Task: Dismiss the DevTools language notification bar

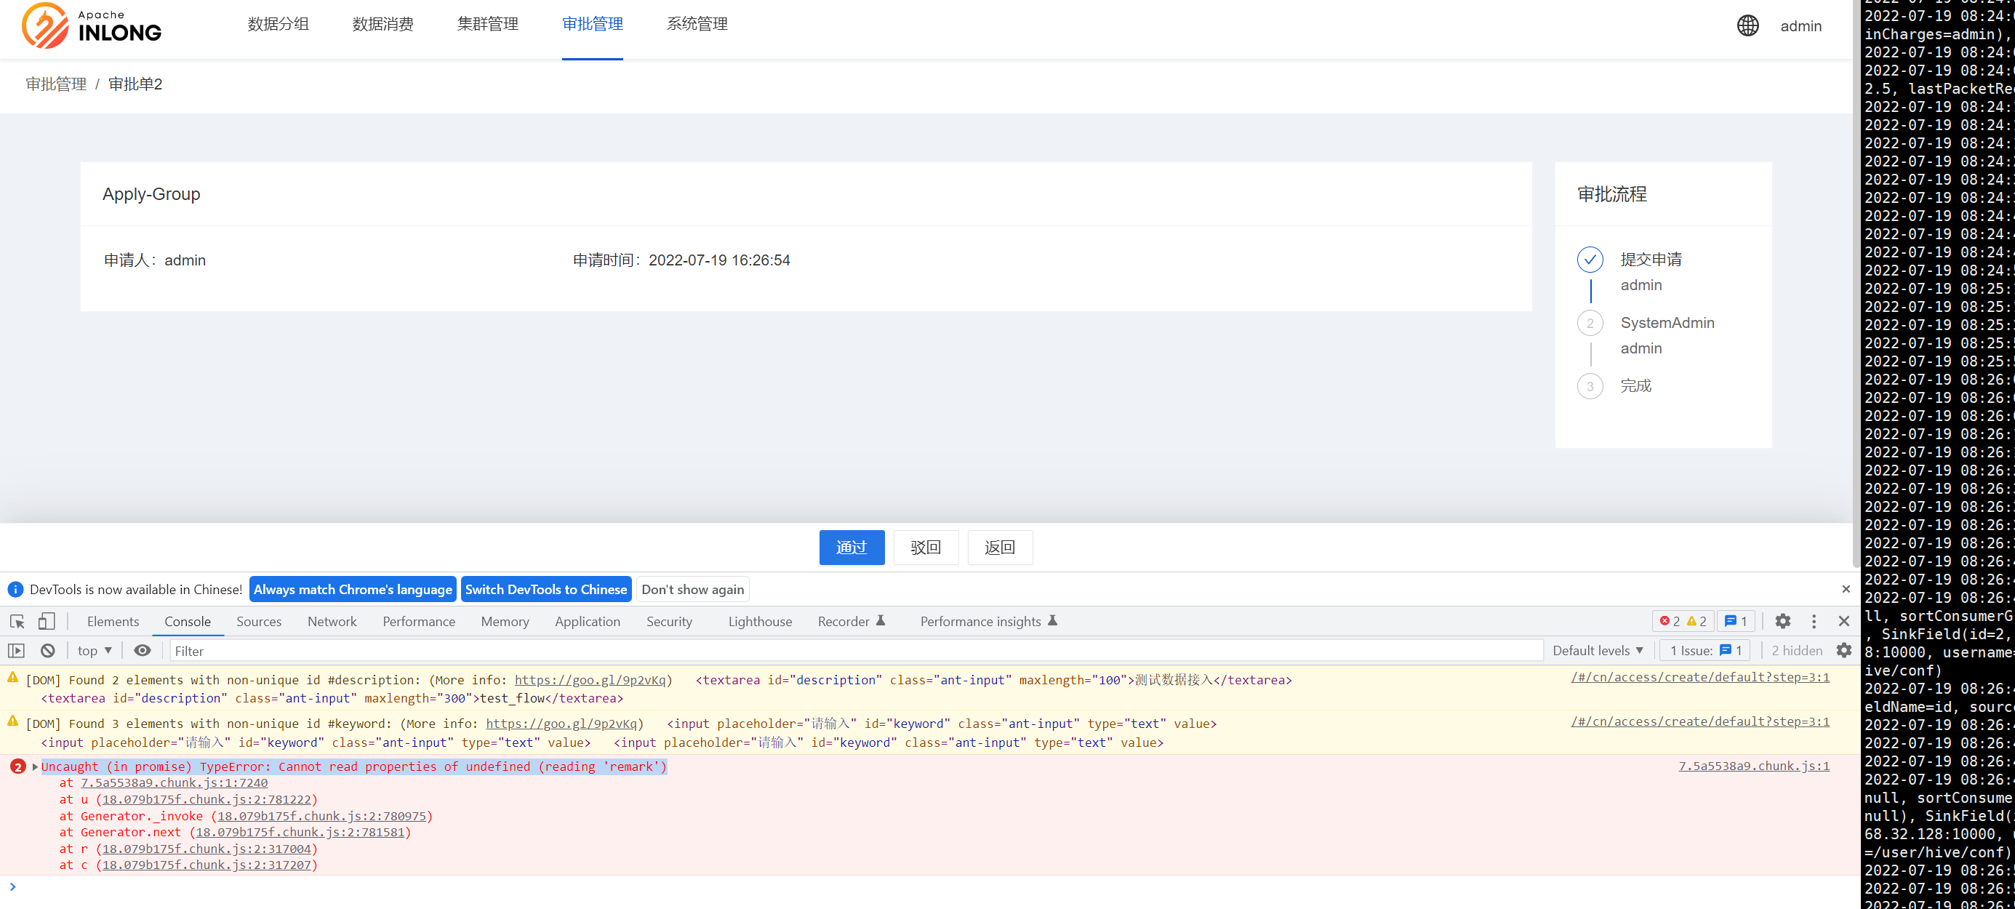Action: pos(1846,589)
